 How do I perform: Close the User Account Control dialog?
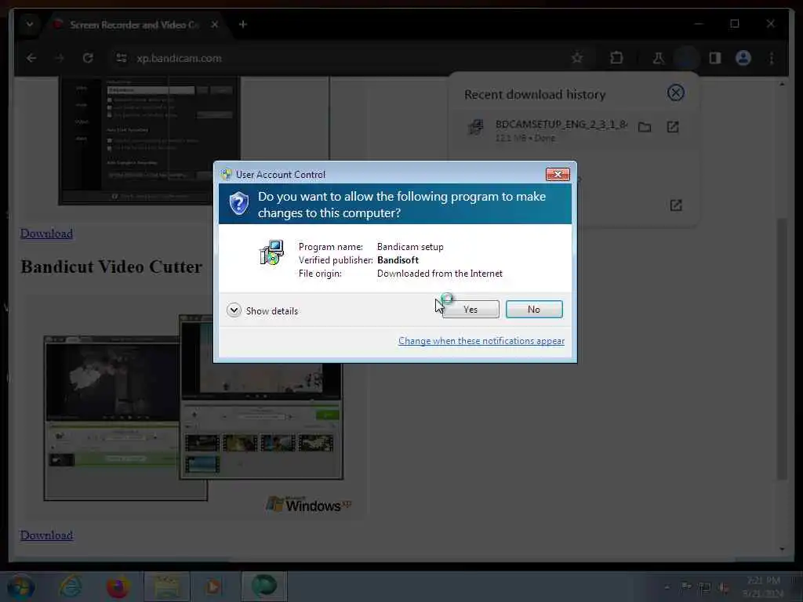pyautogui.click(x=558, y=175)
